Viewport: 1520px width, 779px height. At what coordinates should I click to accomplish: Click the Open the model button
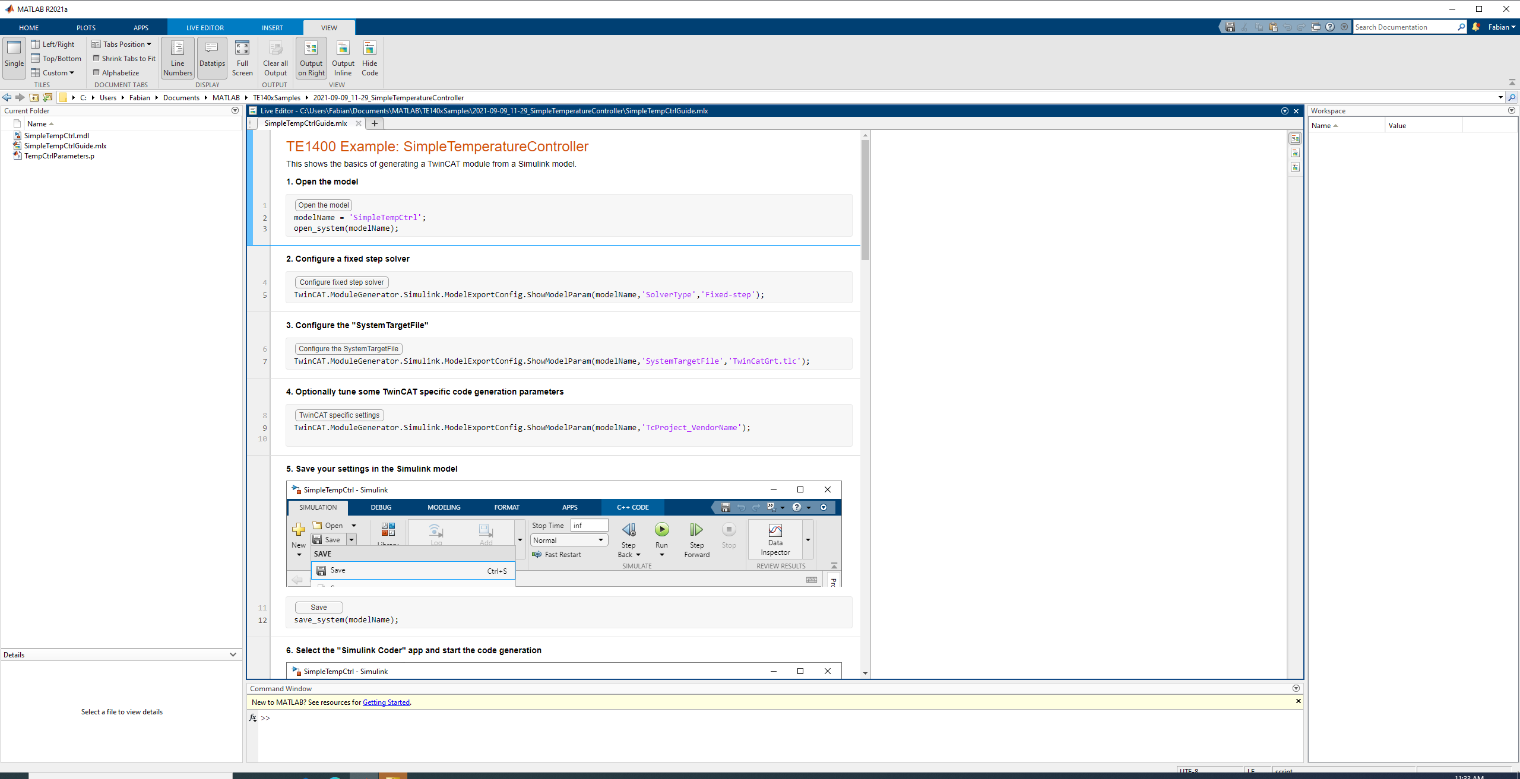click(324, 205)
